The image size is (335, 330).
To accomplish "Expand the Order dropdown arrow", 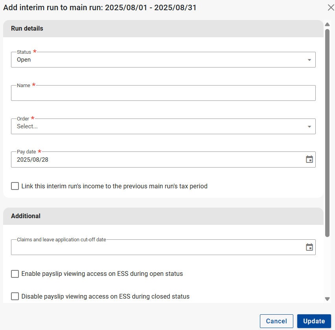I will (309, 126).
